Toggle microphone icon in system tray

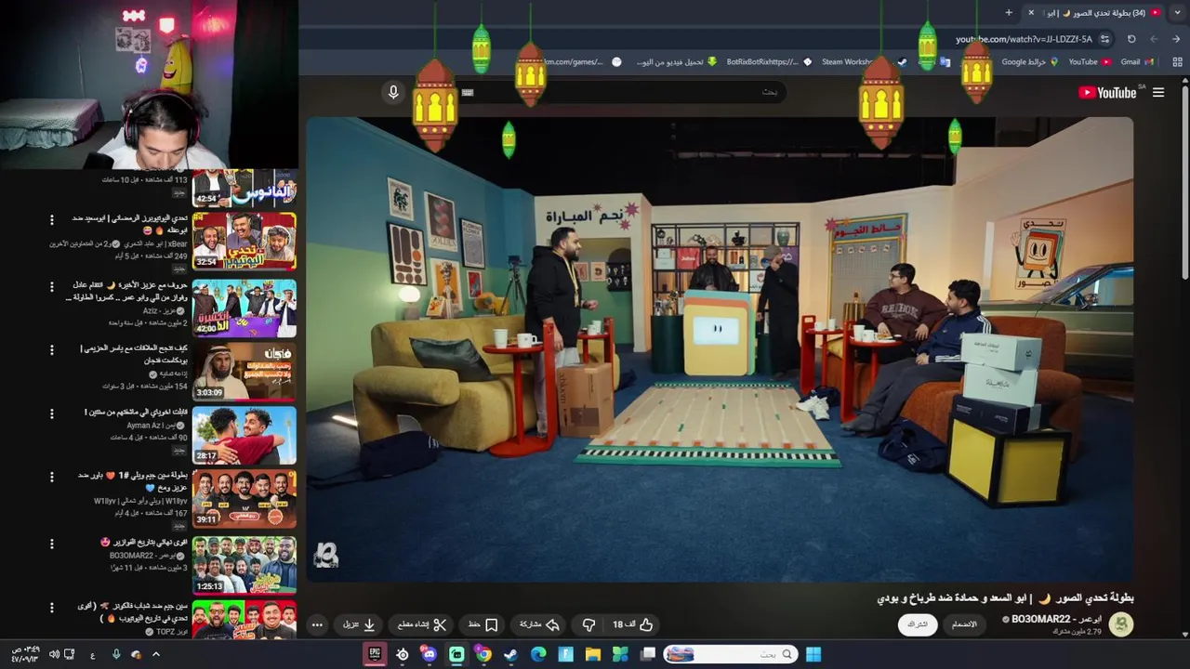pyautogui.click(x=115, y=654)
